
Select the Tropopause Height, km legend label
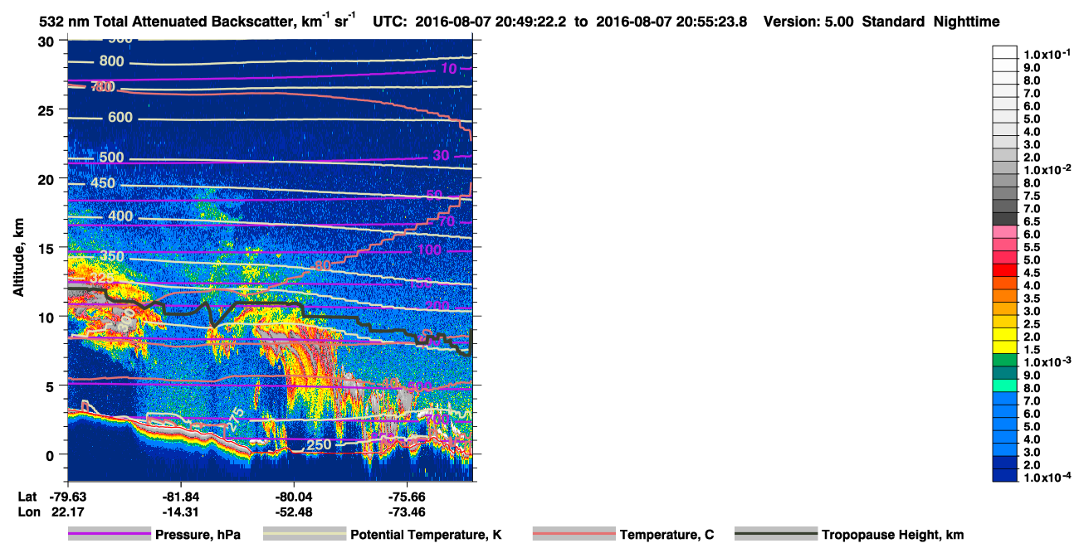[x=892, y=535]
